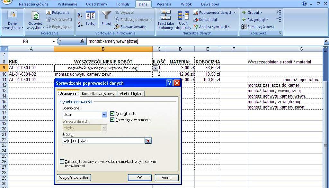Click the formula bar text
This screenshot has width=329, height=188.
pyautogui.click(x=113, y=42)
